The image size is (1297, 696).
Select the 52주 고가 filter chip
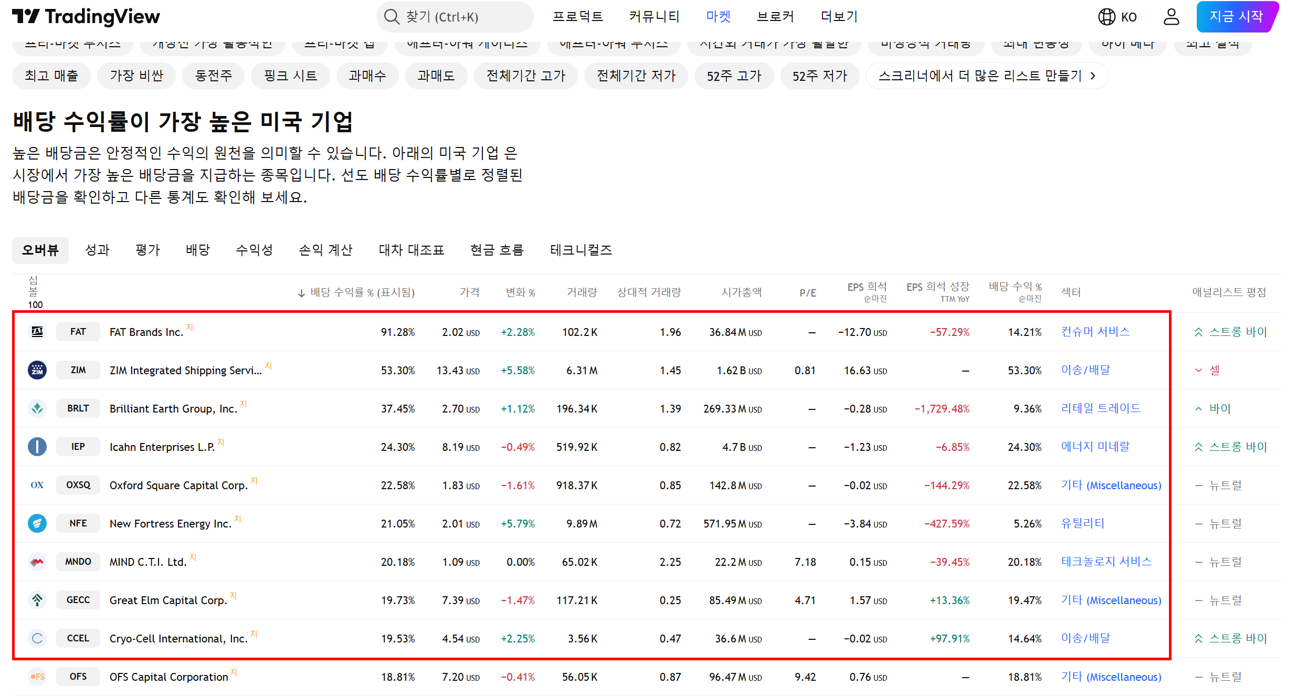[733, 76]
